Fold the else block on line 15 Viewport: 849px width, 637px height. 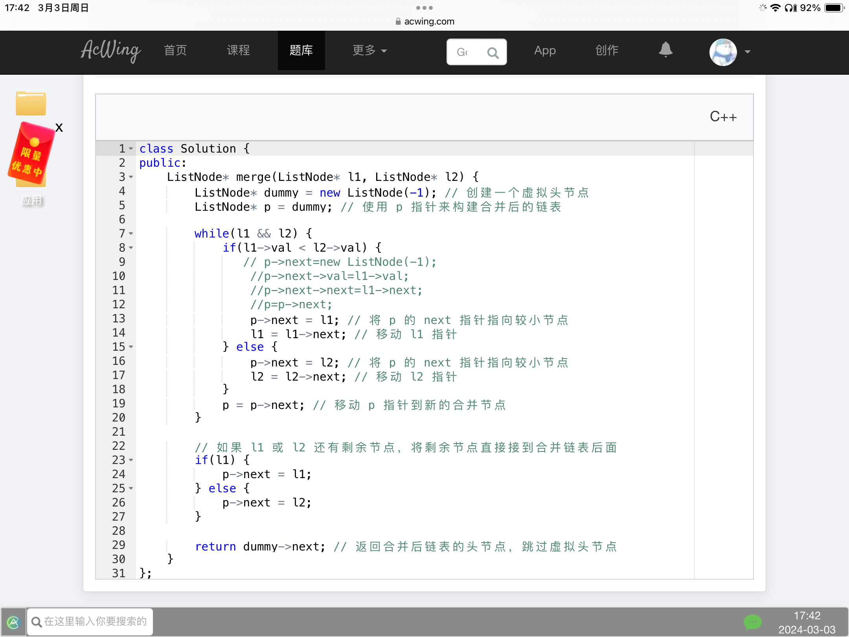131,347
